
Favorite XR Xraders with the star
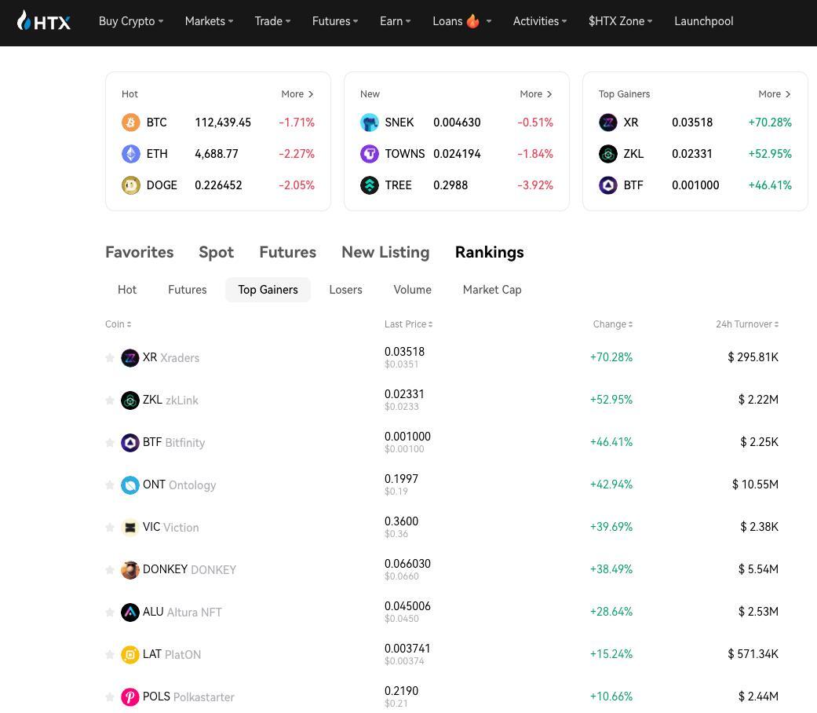[109, 358]
